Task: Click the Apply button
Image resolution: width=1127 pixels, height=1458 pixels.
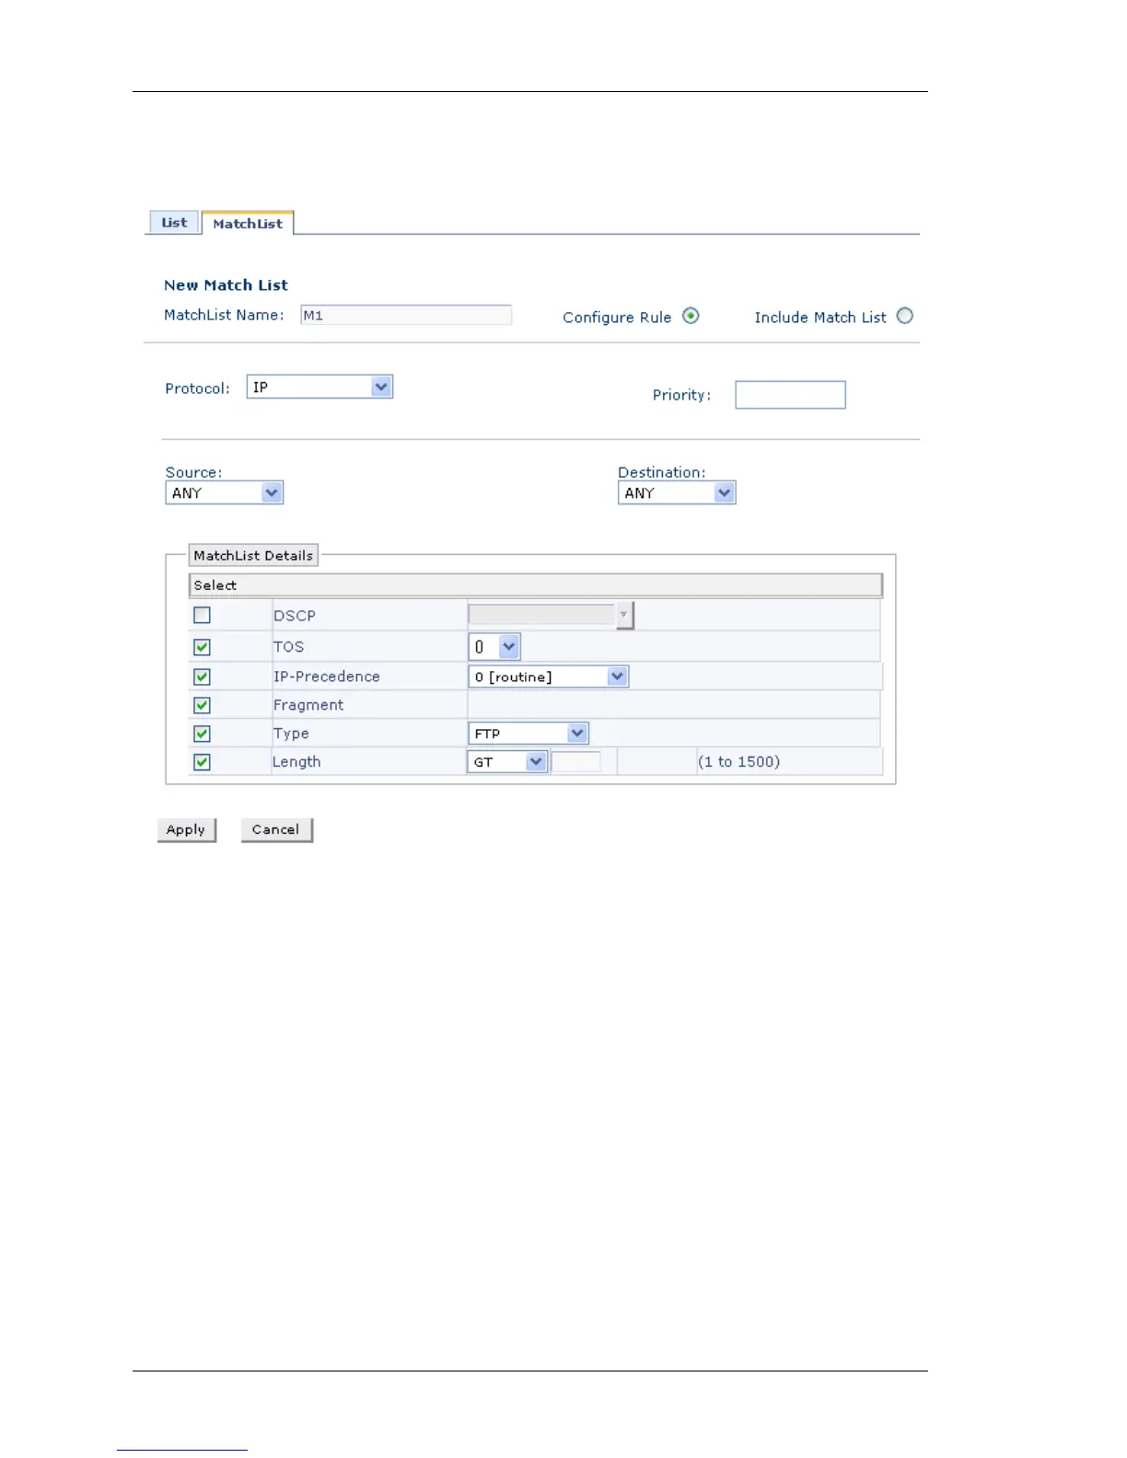Action: click(186, 829)
